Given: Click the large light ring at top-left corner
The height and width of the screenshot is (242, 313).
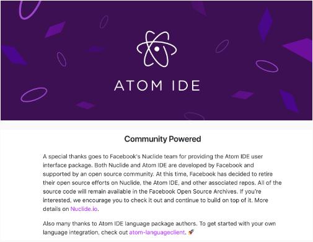Looking at the screenshot, I should pyautogui.click(x=29, y=9).
